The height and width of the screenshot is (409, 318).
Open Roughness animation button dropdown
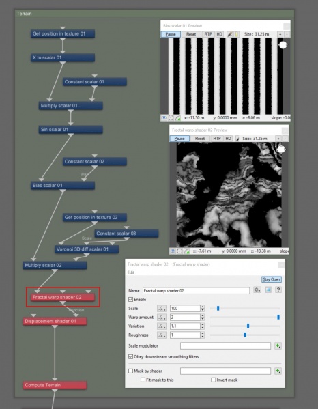(x=162, y=335)
